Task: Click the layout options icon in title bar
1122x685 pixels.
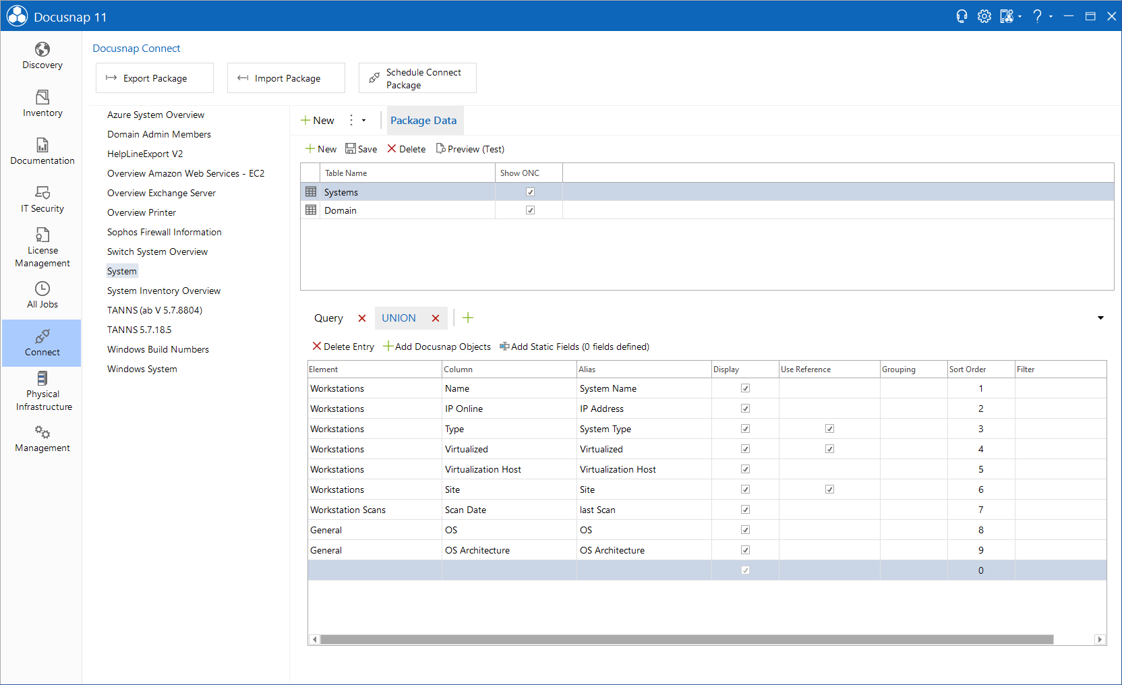Action: 1006,16
